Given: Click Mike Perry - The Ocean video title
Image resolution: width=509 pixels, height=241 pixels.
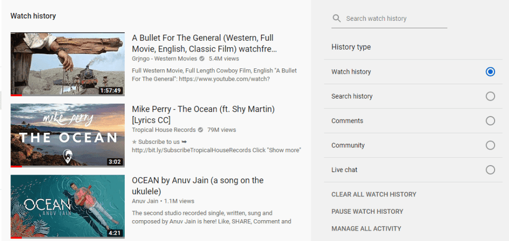Looking at the screenshot, I should pyautogui.click(x=203, y=115).
